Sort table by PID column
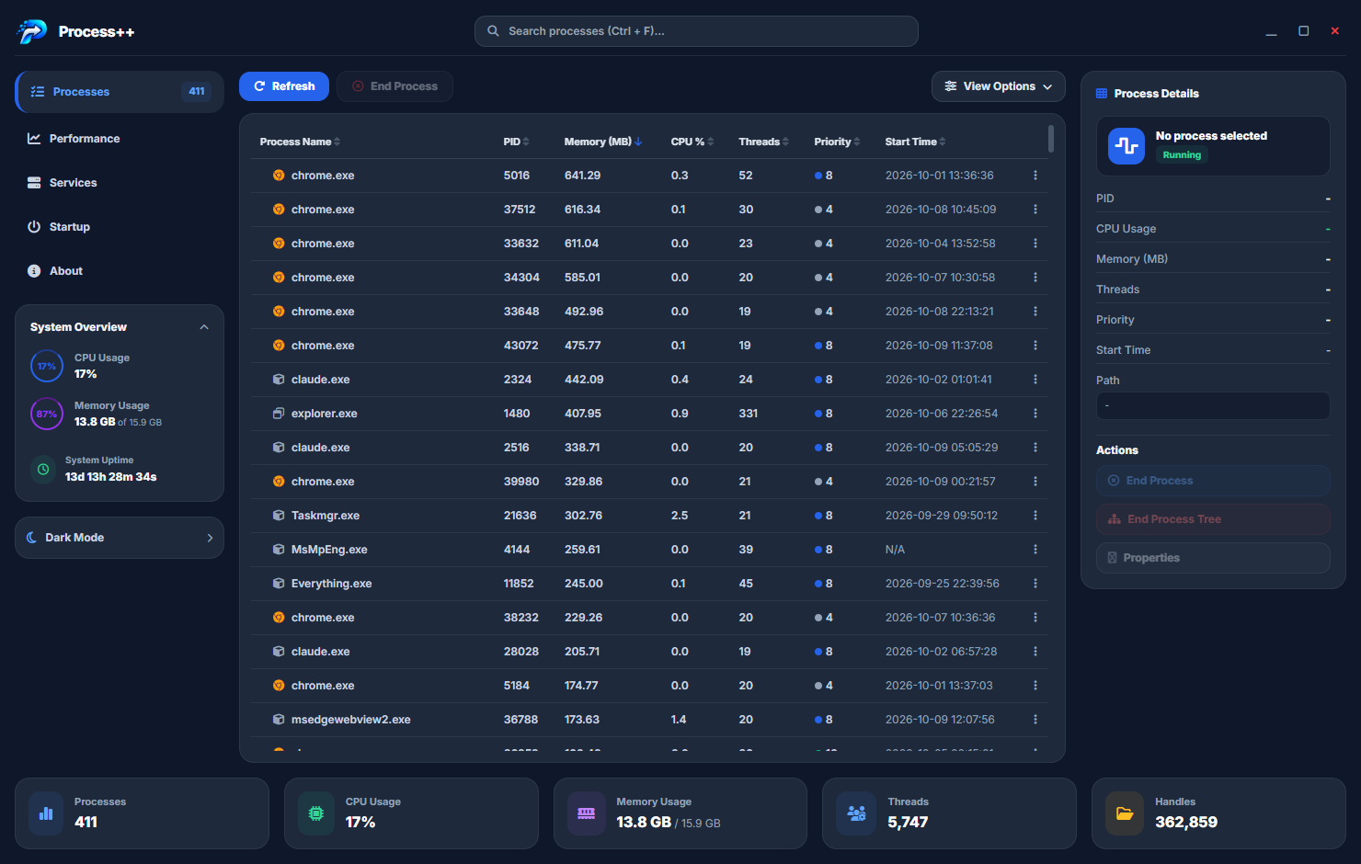 click(x=517, y=142)
